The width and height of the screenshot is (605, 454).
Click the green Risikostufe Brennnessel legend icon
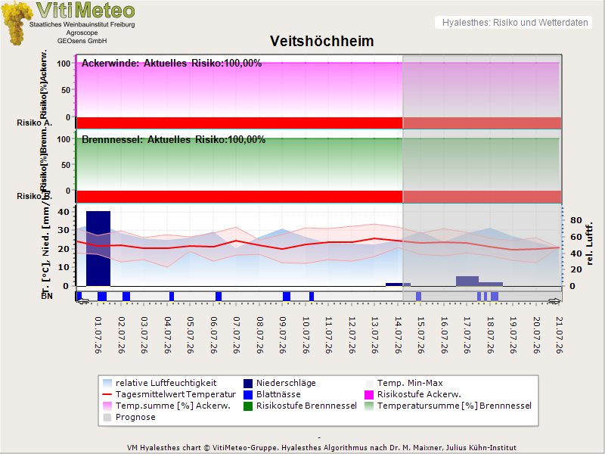(248, 406)
